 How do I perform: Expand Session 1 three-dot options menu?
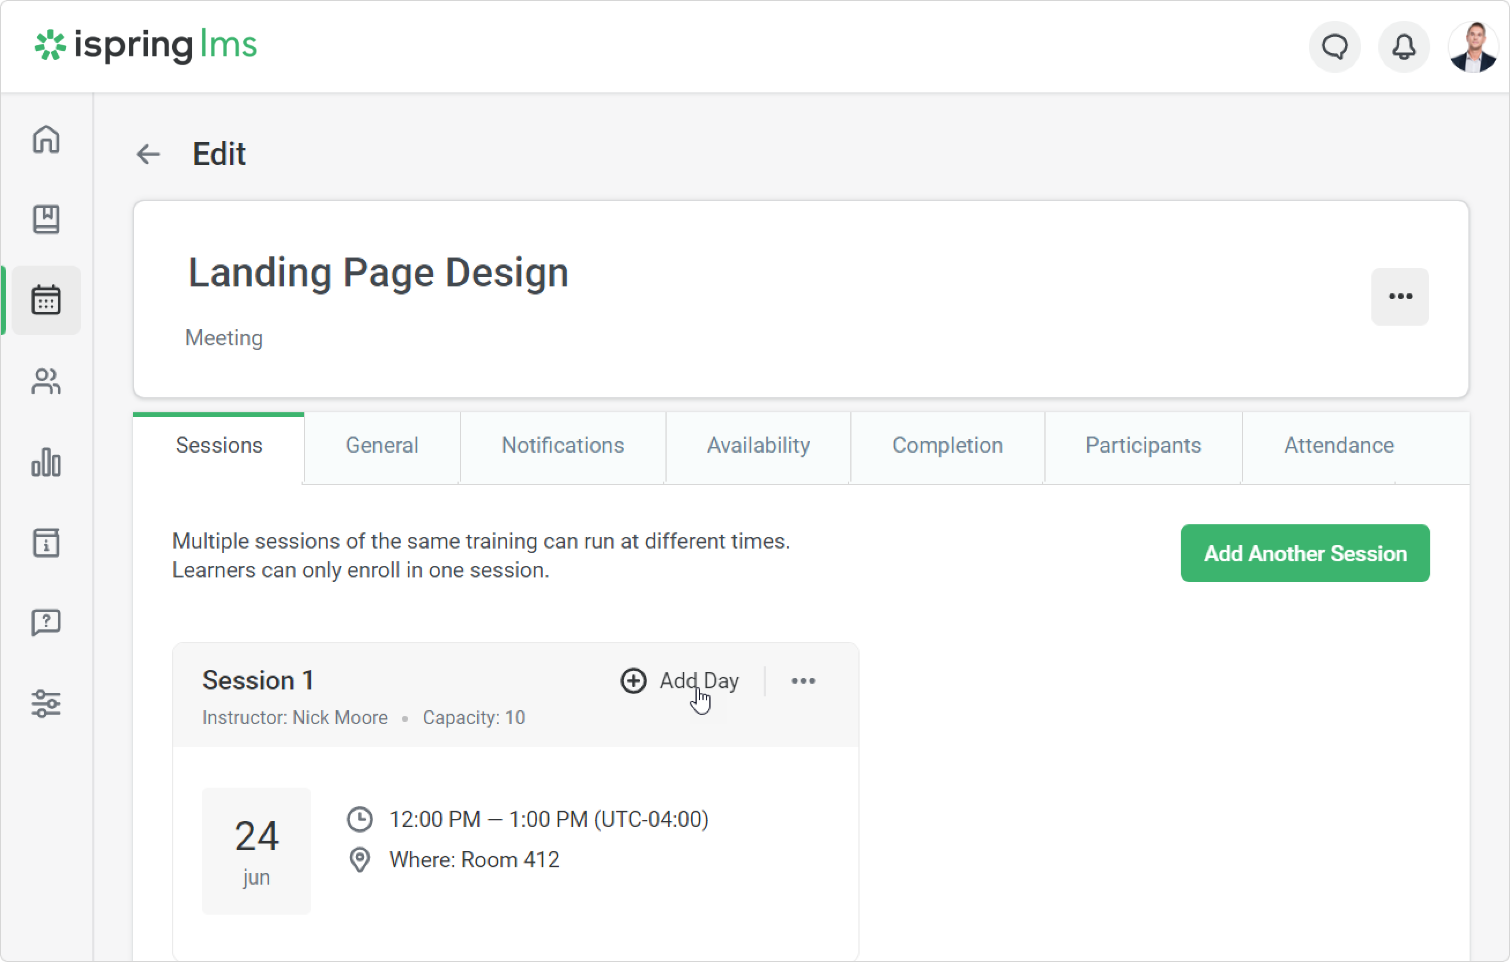pos(803,681)
